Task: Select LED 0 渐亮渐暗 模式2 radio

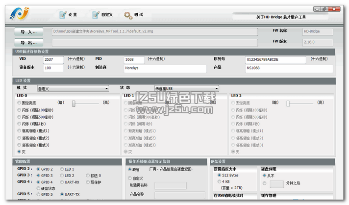Action: [19, 138]
